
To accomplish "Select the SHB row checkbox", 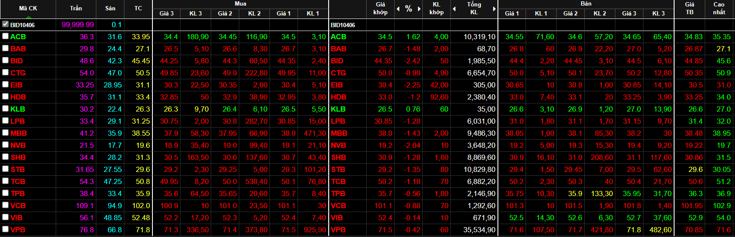I will 5,157.
